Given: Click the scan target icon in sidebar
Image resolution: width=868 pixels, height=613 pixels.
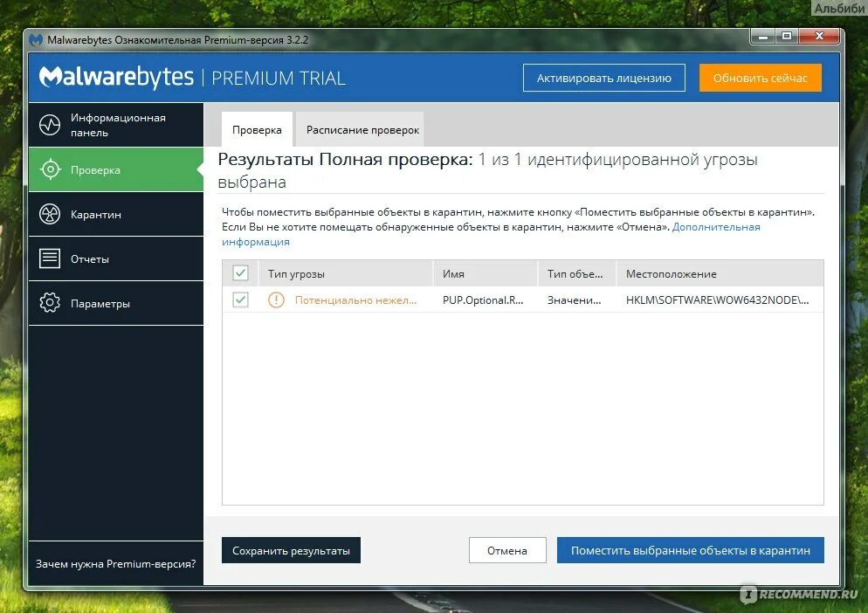Looking at the screenshot, I should point(50,169).
